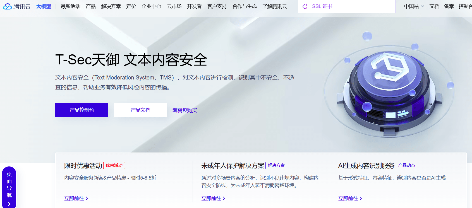472x208 pixels.
Task: Open the 大模型 menu item
Action: 44,6
